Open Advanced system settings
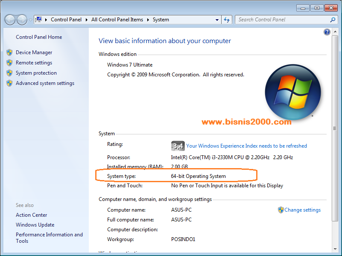Image resolution: width=342 pixels, height=256 pixels. 45,83
